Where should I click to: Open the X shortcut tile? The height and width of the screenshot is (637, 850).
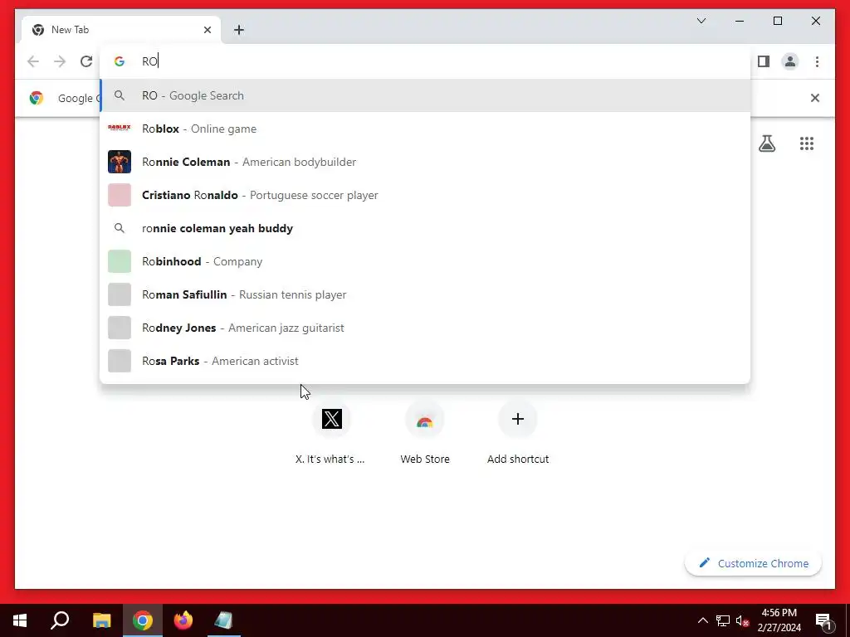(331, 419)
